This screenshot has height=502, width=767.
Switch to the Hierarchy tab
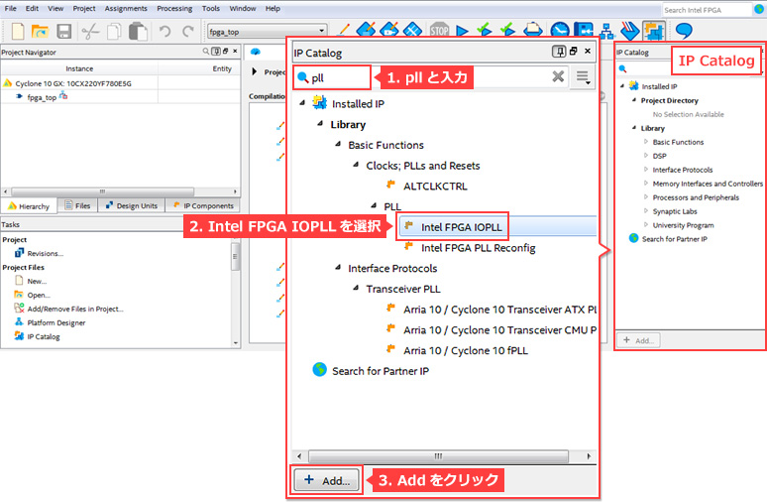tap(29, 206)
